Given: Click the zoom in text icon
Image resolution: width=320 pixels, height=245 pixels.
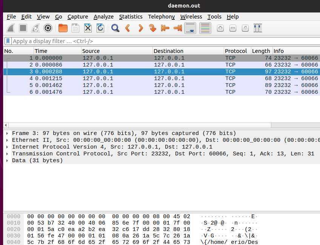Looking at the screenshot, I should 220,28.
